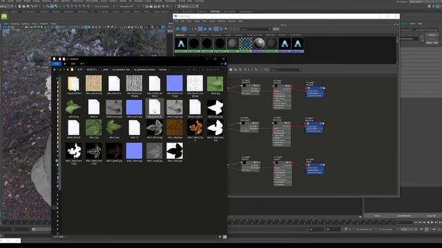This screenshot has height=248, width=442.
Task: Click Forward arrow in the File Explorer window
Action: pos(59,70)
